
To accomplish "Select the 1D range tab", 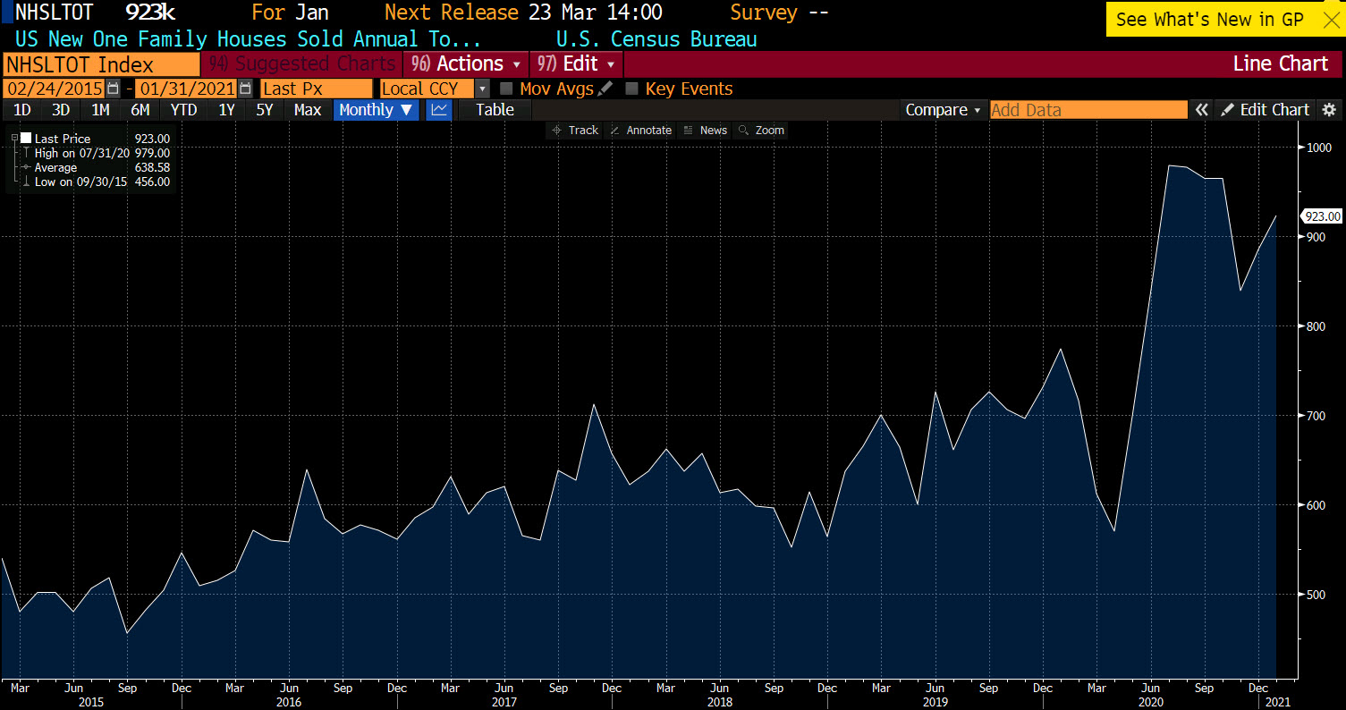I will (x=21, y=110).
